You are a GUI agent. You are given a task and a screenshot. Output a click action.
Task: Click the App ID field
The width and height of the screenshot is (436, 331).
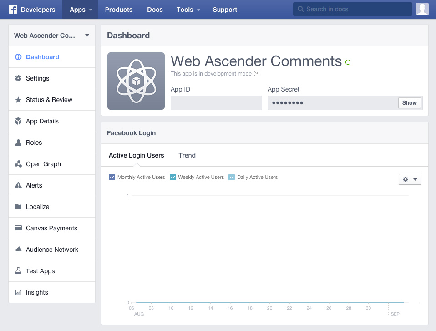216,103
